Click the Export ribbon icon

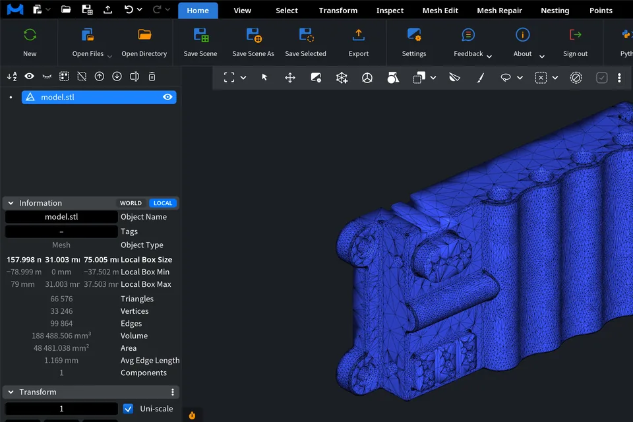359,35
